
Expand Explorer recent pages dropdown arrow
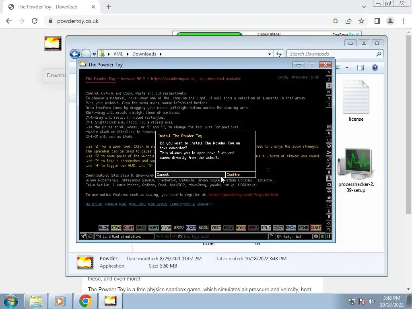94,54
